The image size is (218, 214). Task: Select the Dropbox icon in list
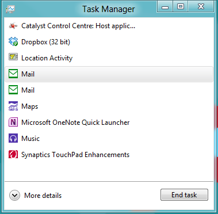(x=13, y=41)
